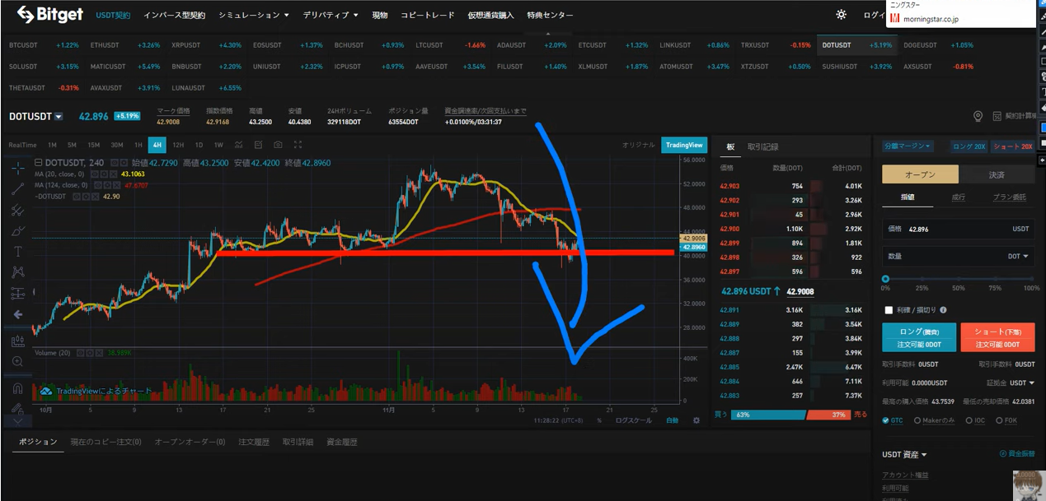The height and width of the screenshot is (501, 1046).
Task: Set ショート 20X leverage
Action: 1012,146
